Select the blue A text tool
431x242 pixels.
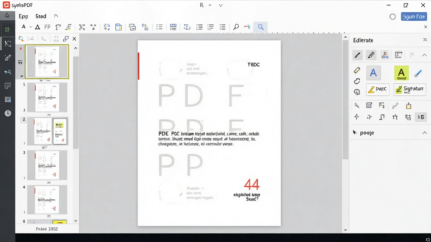[373, 73]
